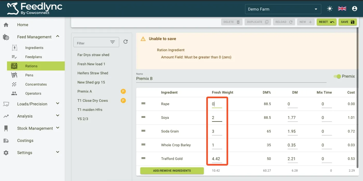This screenshot has width=363, height=181.
Task: Click the orange P badge next to Premix A
Action: [x=123, y=91]
